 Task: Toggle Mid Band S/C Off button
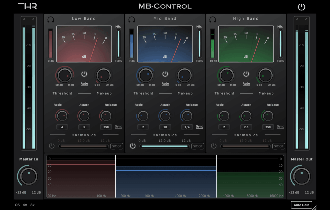(198, 146)
